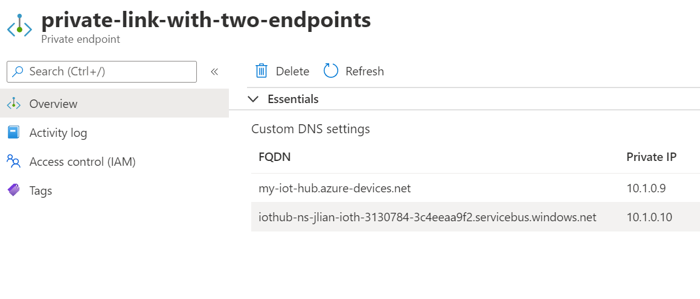Select the my-iot-hub.azure-devices.net row
The width and height of the screenshot is (700, 299).
click(x=335, y=188)
